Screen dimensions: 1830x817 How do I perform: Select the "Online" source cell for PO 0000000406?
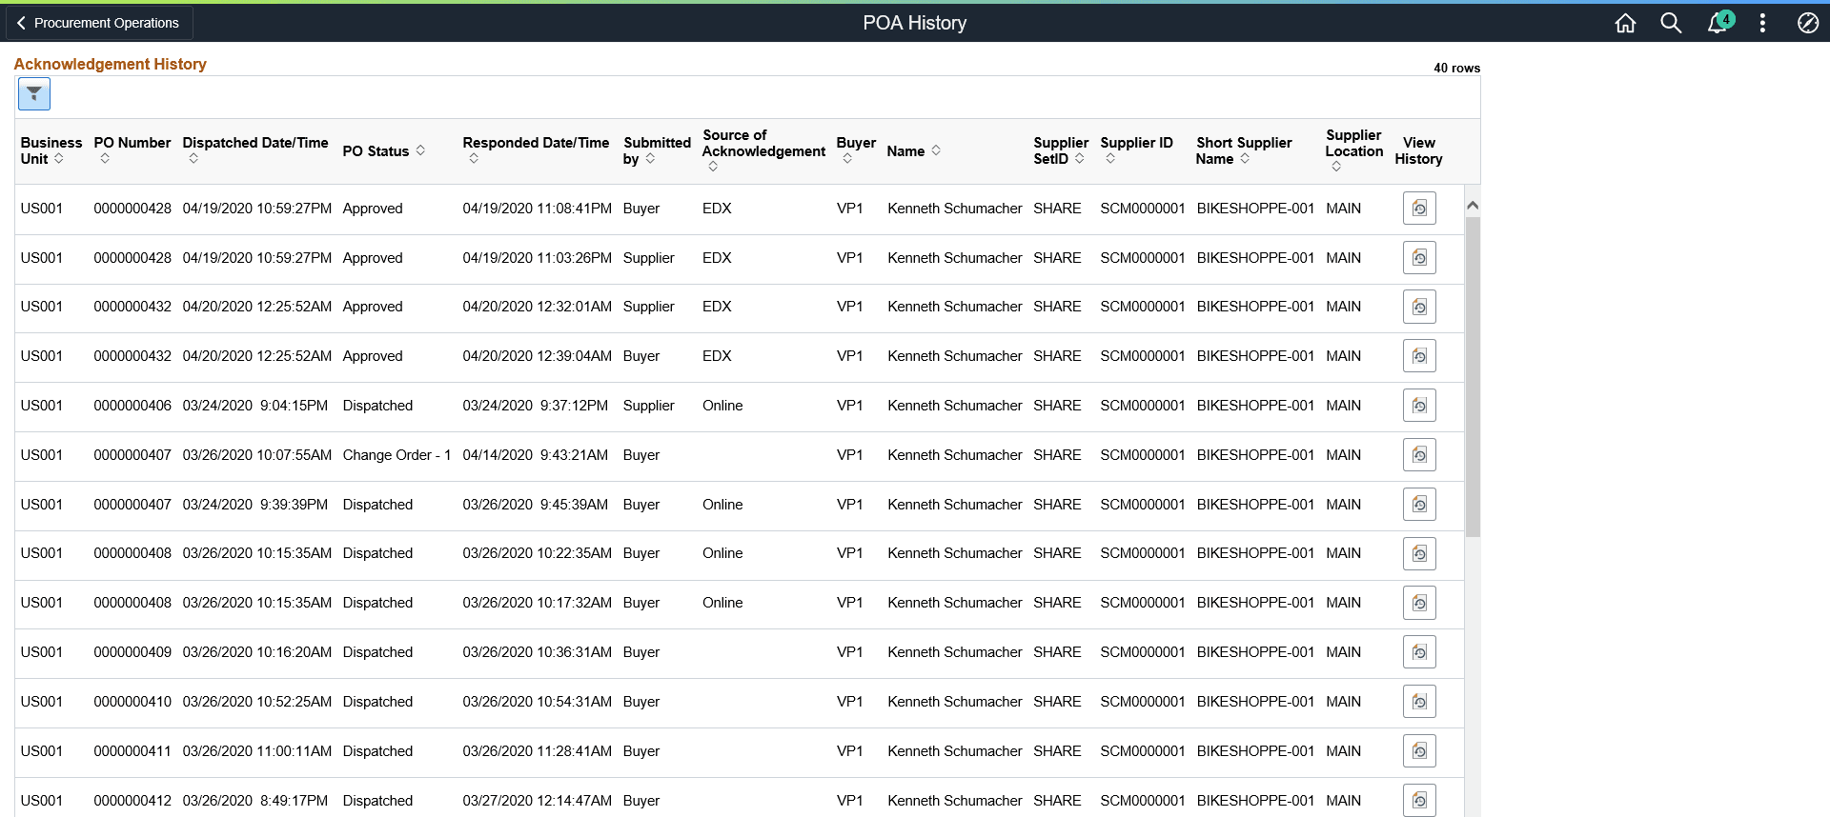(x=722, y=406)
